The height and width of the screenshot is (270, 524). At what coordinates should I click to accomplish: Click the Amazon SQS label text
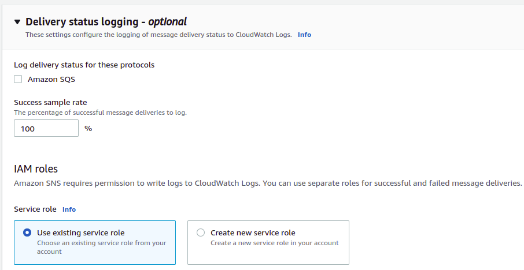pyautogui.click(x=51, y=80)
